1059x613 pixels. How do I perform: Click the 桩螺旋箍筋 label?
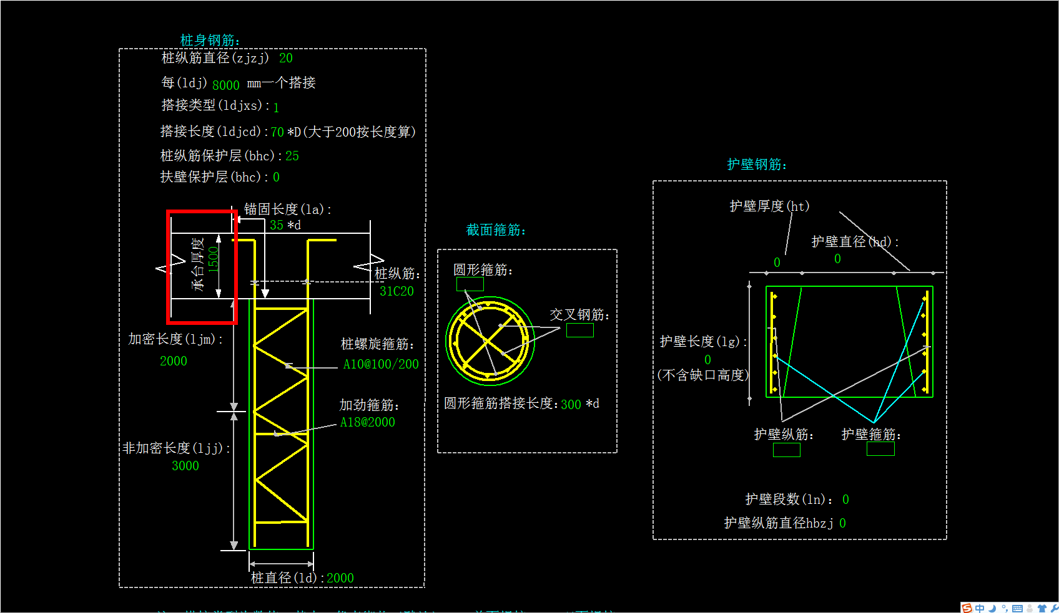(378, 344)
